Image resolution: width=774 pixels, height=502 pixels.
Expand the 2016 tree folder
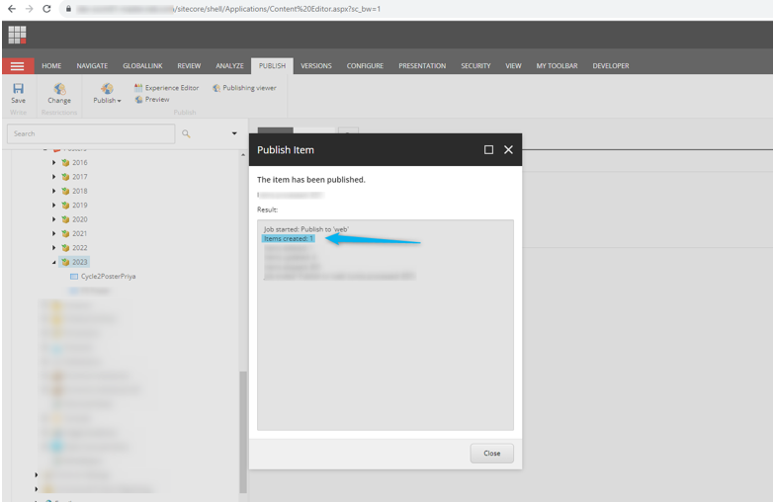tap(53, 162)
